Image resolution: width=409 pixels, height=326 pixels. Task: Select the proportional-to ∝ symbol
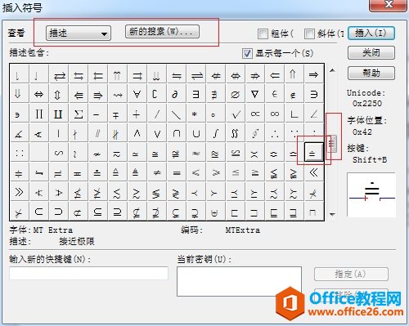tap(254, 114)
